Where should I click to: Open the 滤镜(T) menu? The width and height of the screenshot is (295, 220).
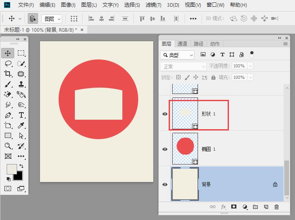coord(153,5)
